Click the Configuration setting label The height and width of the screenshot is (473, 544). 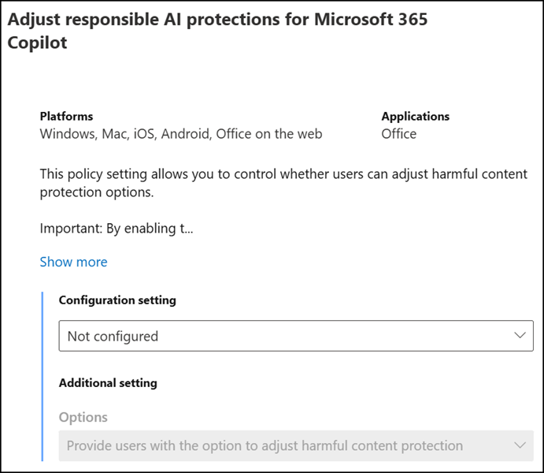click(117, 300)
